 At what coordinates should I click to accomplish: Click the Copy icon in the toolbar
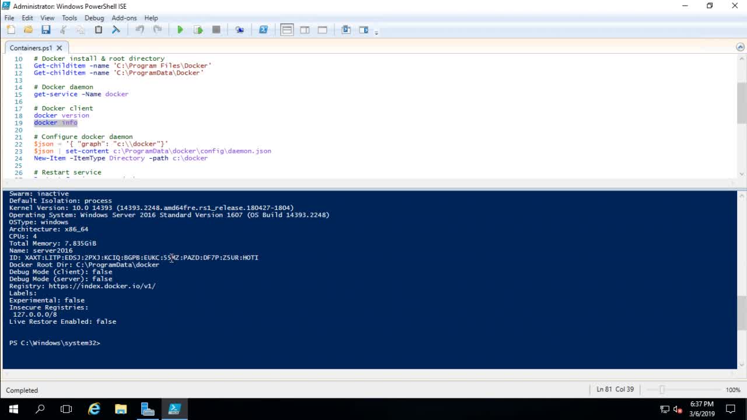click(81, 30)
